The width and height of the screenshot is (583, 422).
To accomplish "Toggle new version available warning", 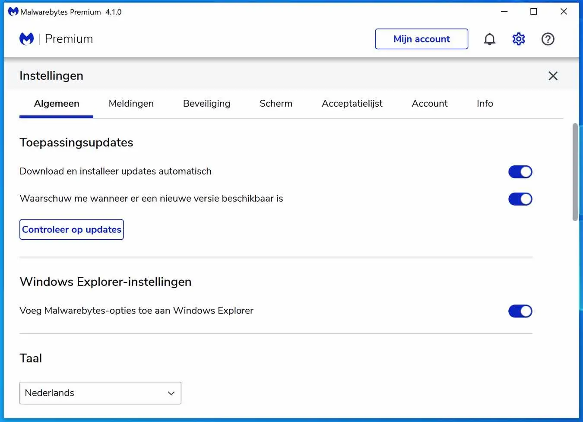I will [x=520, y=199].
